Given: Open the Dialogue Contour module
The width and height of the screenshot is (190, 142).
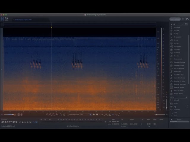Looking at the screenshot, I should [179, 62].
